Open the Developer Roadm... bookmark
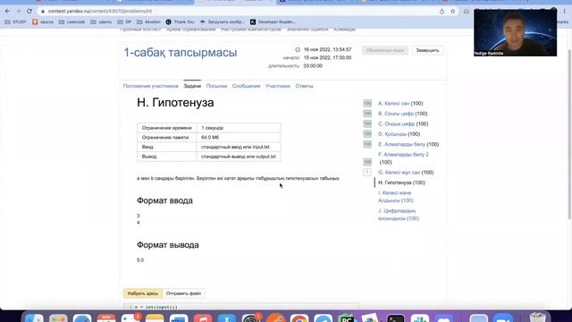The image size is (572, 322). coord(273,21)
